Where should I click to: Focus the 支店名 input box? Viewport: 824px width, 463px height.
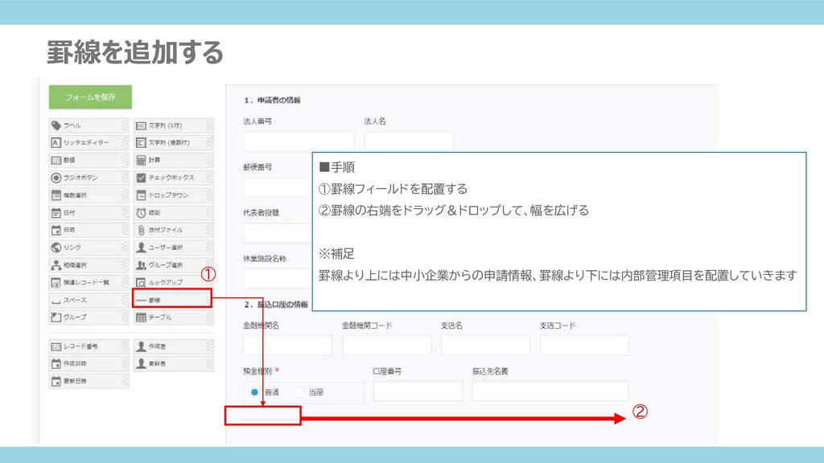(x=485, y=346)
